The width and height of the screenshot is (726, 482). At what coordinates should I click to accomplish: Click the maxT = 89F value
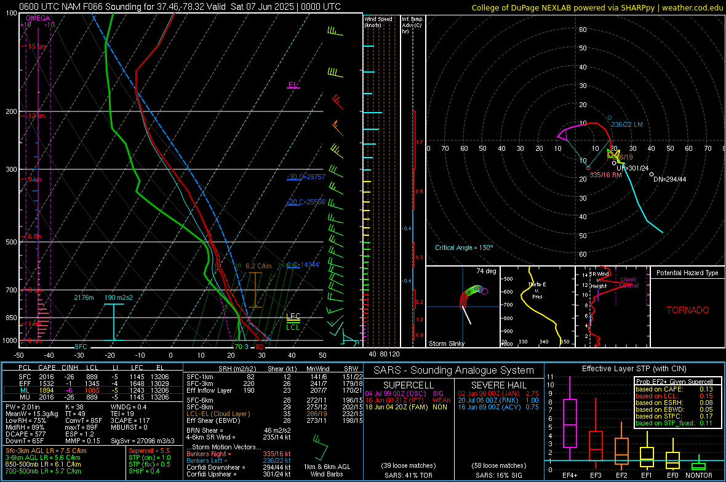coord(81,427)
